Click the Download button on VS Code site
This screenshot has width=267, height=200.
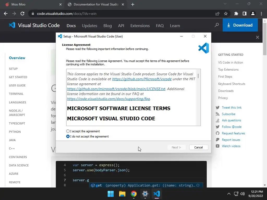[x=240, y=25]
